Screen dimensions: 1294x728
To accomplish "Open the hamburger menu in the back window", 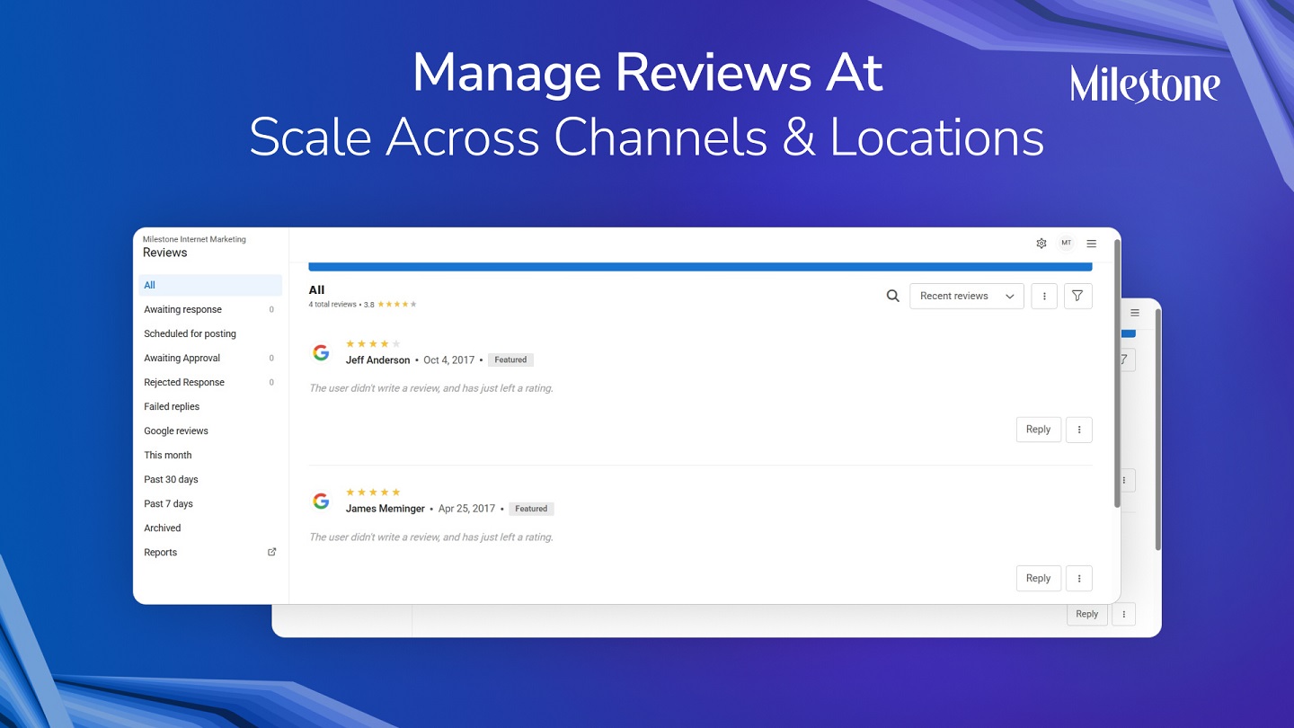I will (x=1135, y=313).
